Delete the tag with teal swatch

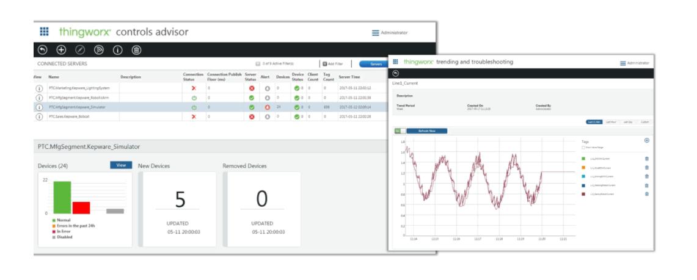(647, 176)
